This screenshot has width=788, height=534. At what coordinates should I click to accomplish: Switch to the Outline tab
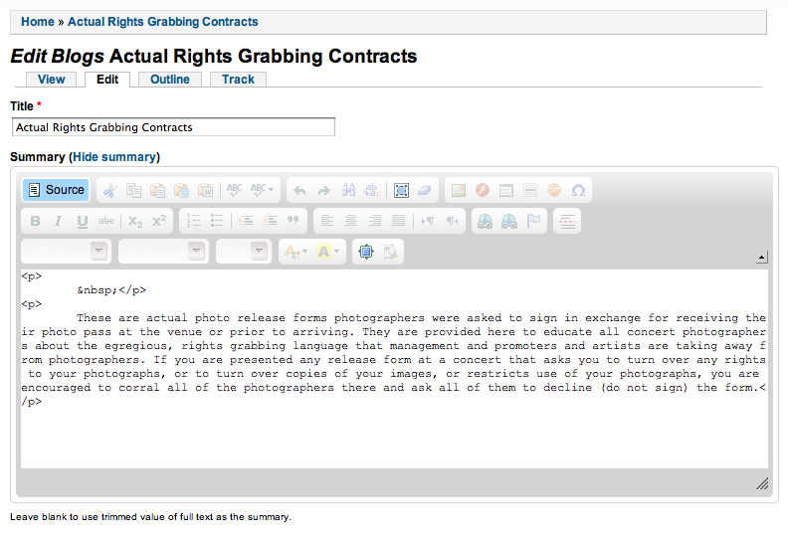click(x=170, y=80)
